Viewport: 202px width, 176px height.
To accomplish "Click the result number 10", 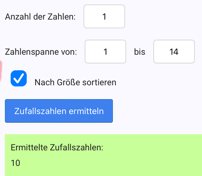I will pyautogui.click(x=16, y=163).
